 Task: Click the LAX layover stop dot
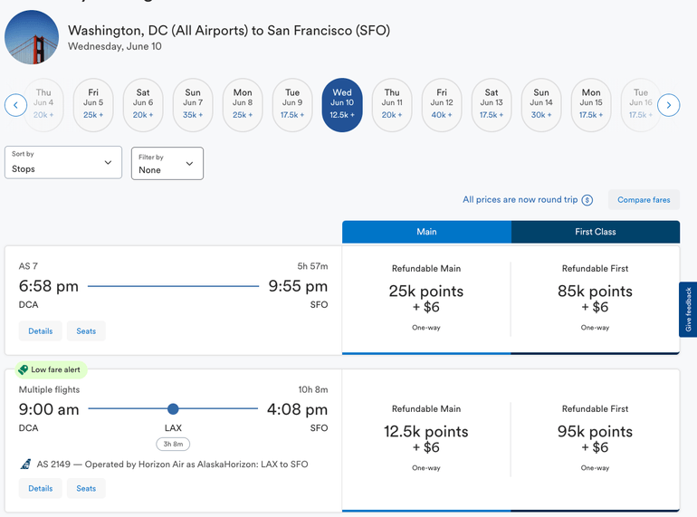[x=173, y=409]
